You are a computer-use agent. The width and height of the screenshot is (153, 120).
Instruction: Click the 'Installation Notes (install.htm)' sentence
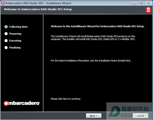pyautogui.click(x=91, y=61)
